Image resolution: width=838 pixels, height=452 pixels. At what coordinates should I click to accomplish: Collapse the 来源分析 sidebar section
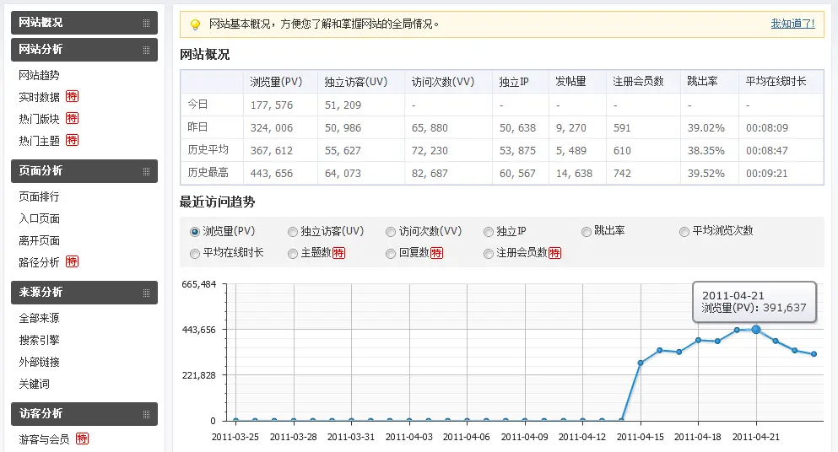147,293
